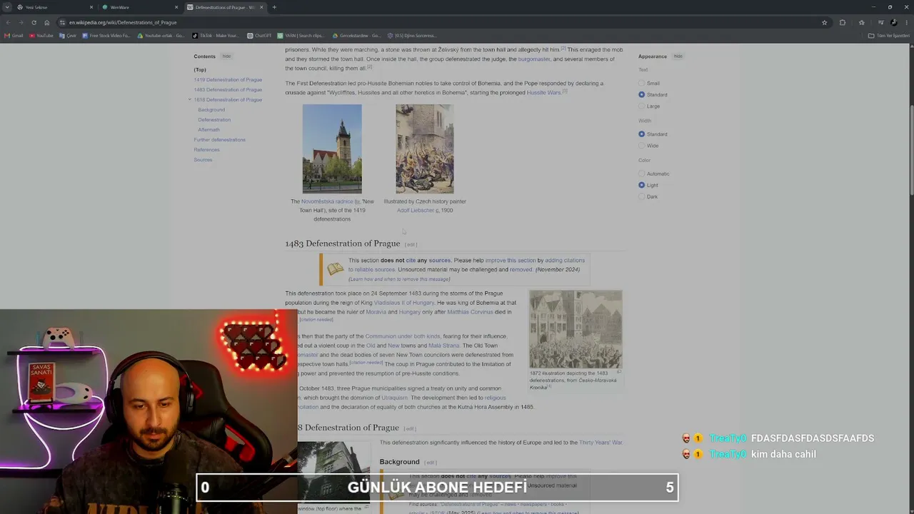Go to 1419 Defenestration of Prague section

pyautogui.click(x=228, y=80)
